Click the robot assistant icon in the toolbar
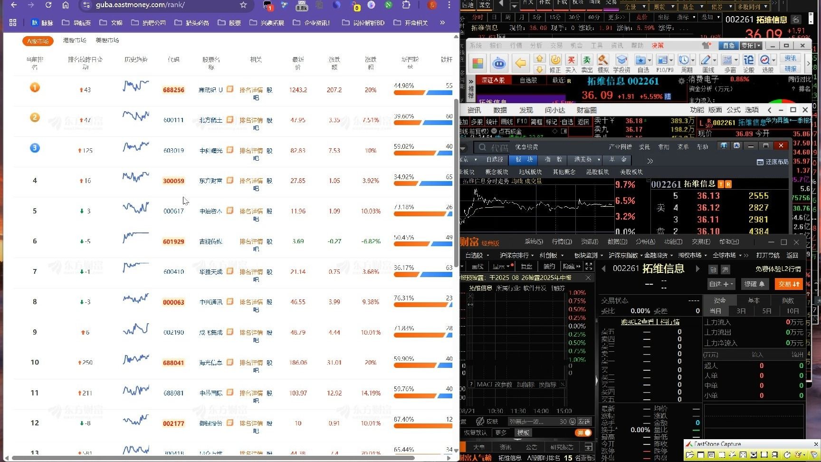Viewport: 821px width, 462px height. pos(499,63)
